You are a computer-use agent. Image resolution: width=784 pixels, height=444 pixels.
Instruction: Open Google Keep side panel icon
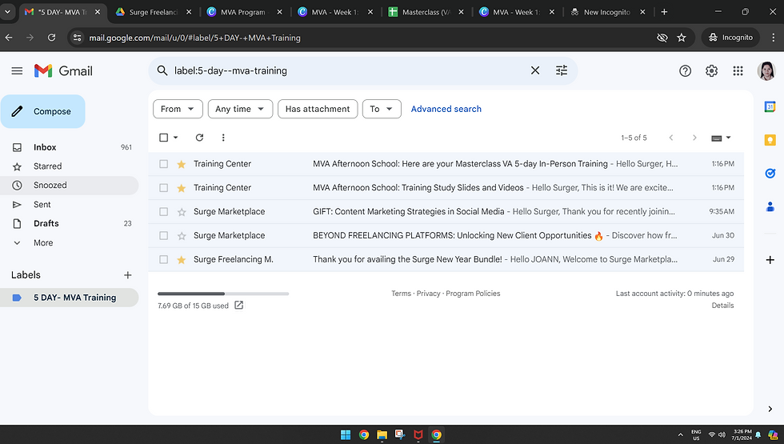tap(770, 140)
